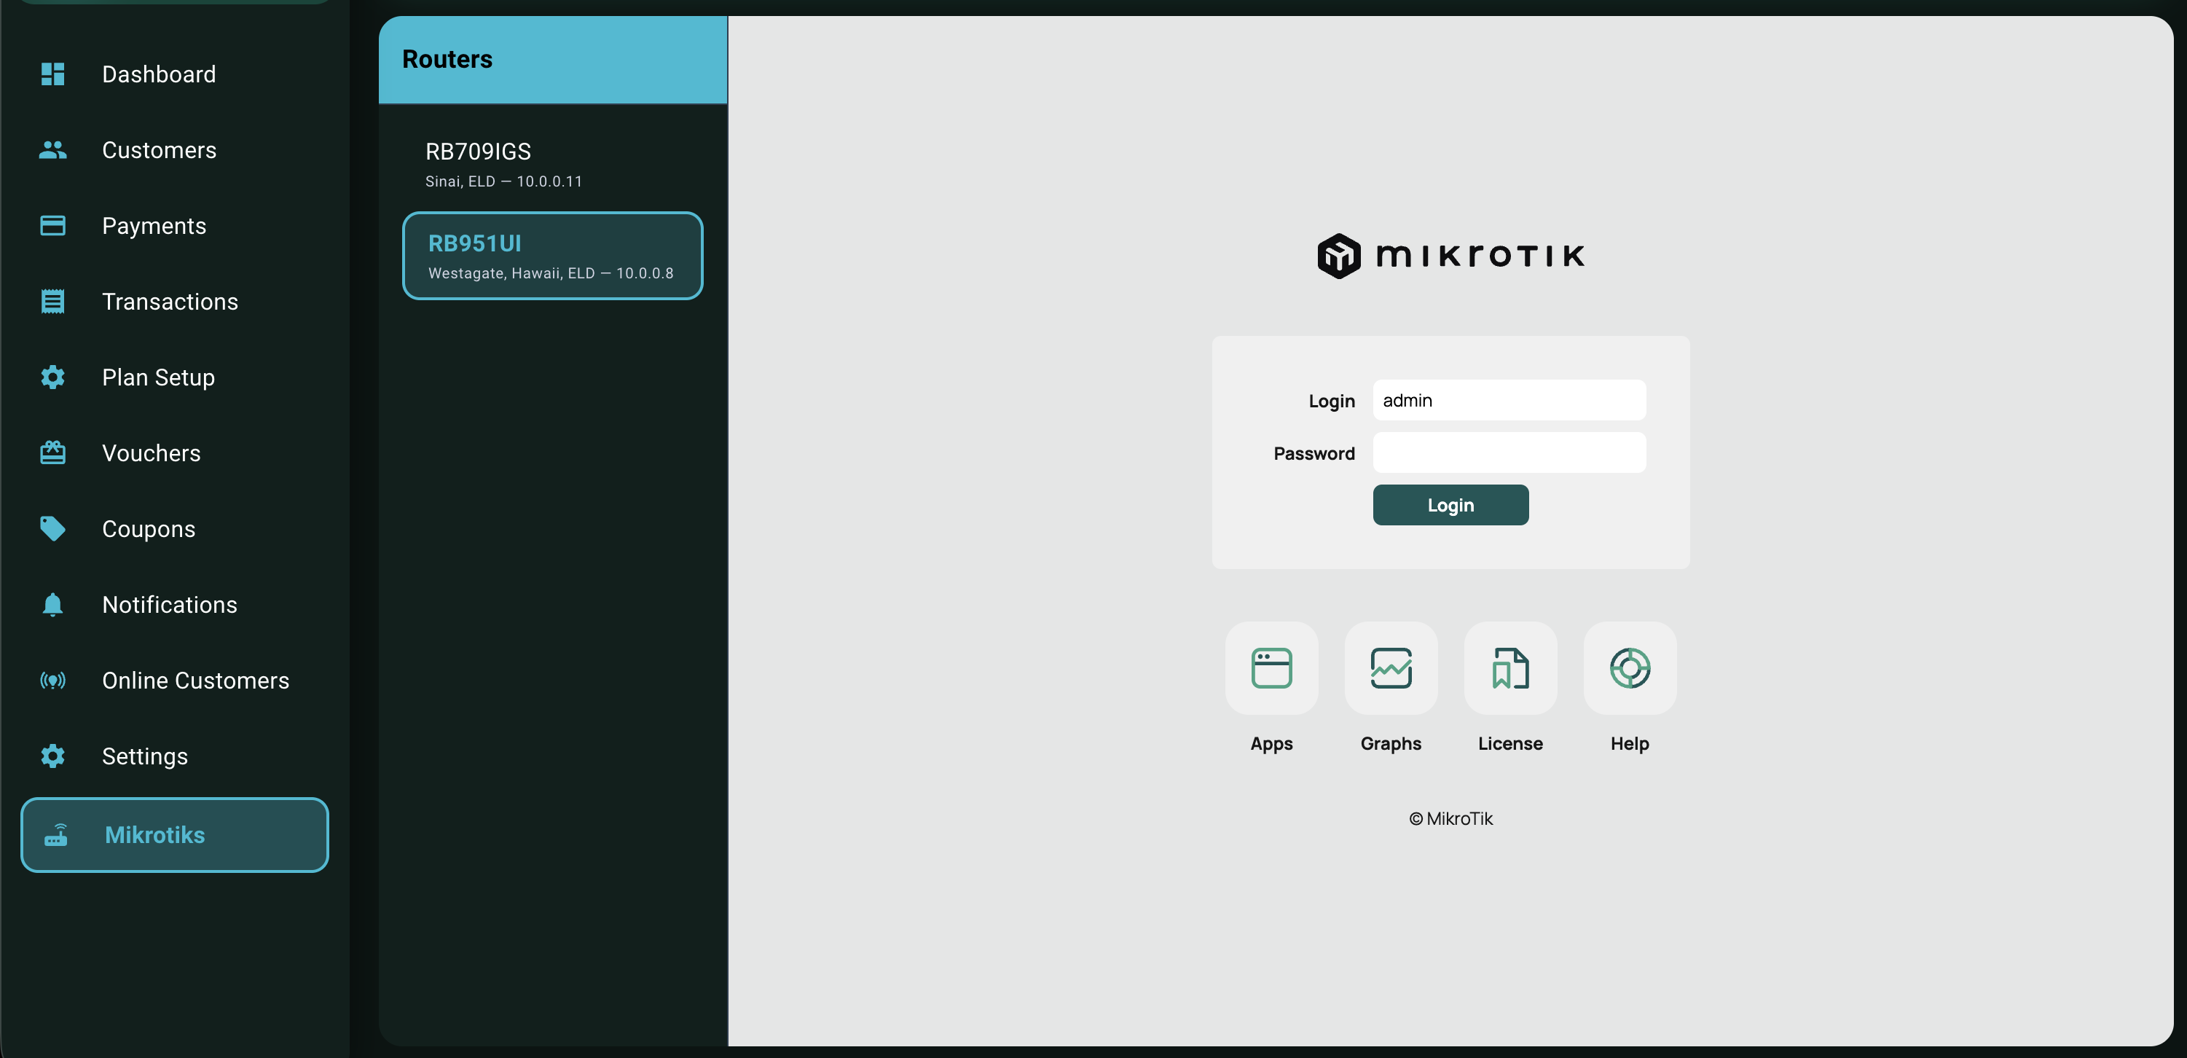This screenshot has height=1058, width=2187.
Task: Open Payments menu item
Action: coord(154,226)
